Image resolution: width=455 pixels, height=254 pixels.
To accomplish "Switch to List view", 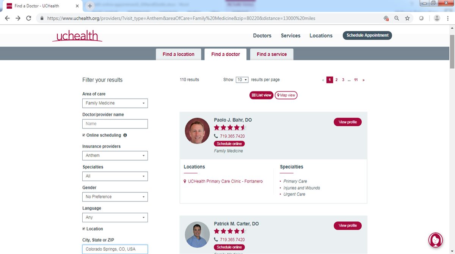I will click(261, 95).
